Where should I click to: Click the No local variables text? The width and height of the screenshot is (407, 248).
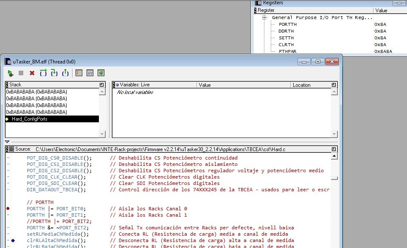[x=135, y=92]
